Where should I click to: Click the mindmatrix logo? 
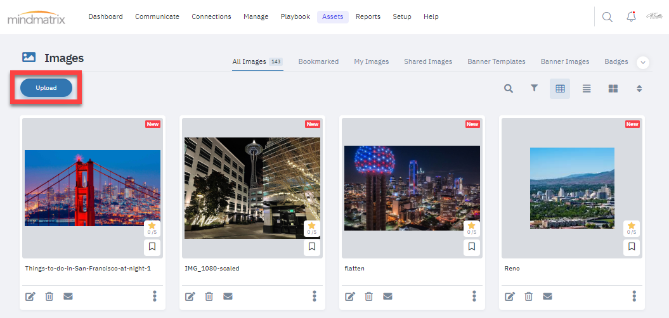(36, 17)
